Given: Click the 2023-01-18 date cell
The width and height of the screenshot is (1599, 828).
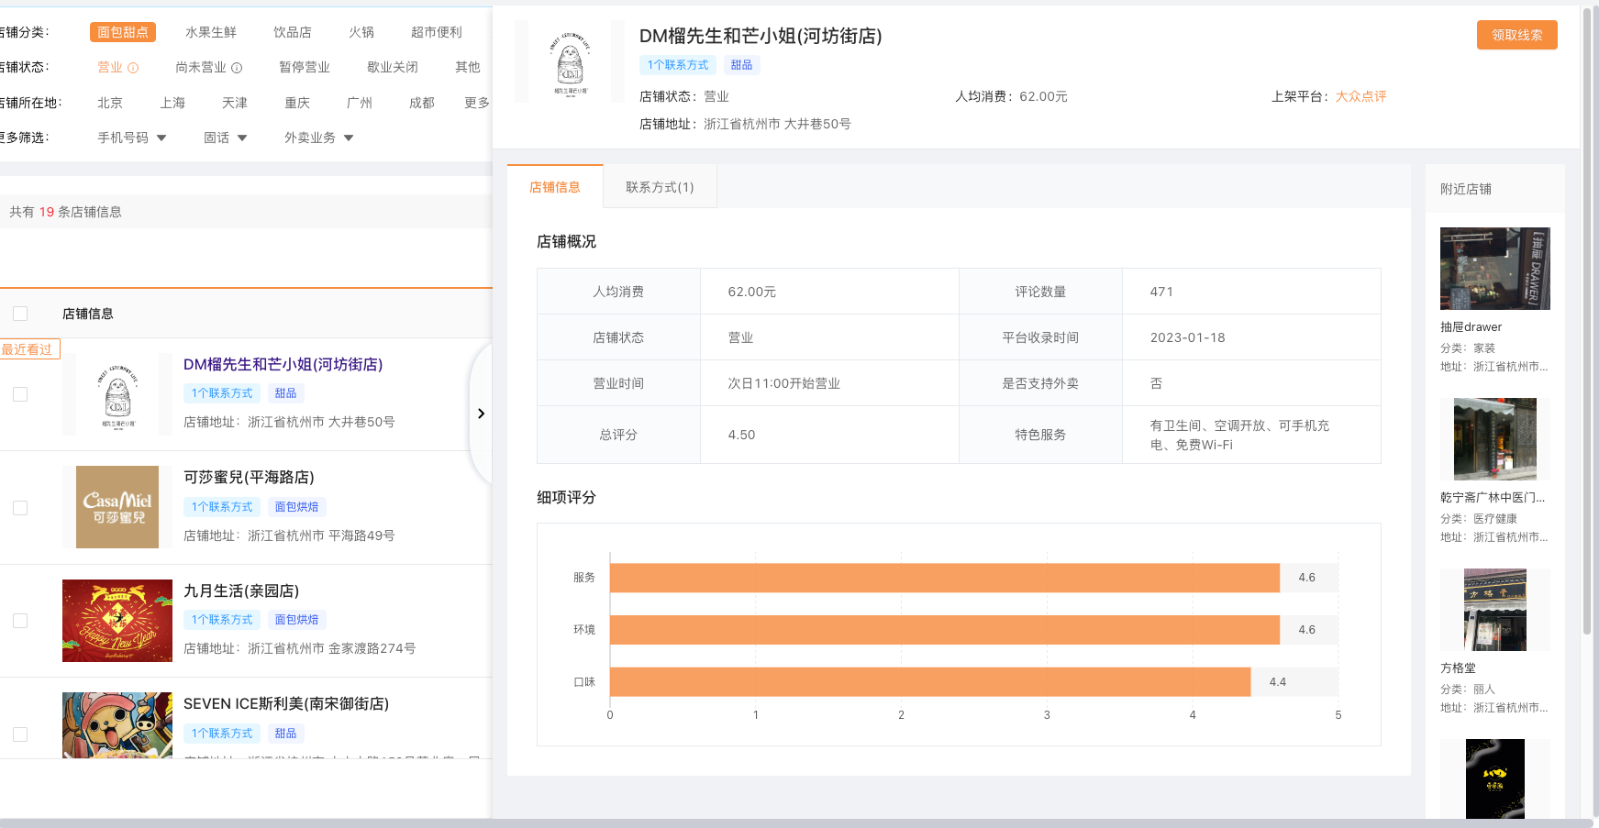Looking at the screenshot, I should click(1251, 337).
